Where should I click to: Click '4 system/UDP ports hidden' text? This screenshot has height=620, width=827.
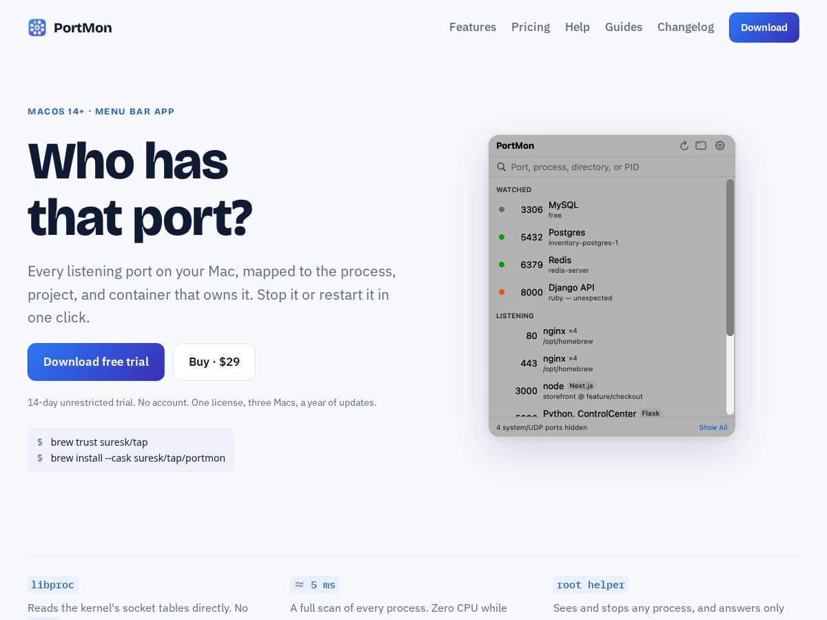[x=542, y=427]
